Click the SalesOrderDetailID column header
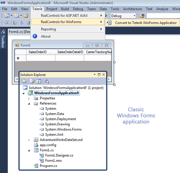Screen dimensions: 180x173 [70, 52]
